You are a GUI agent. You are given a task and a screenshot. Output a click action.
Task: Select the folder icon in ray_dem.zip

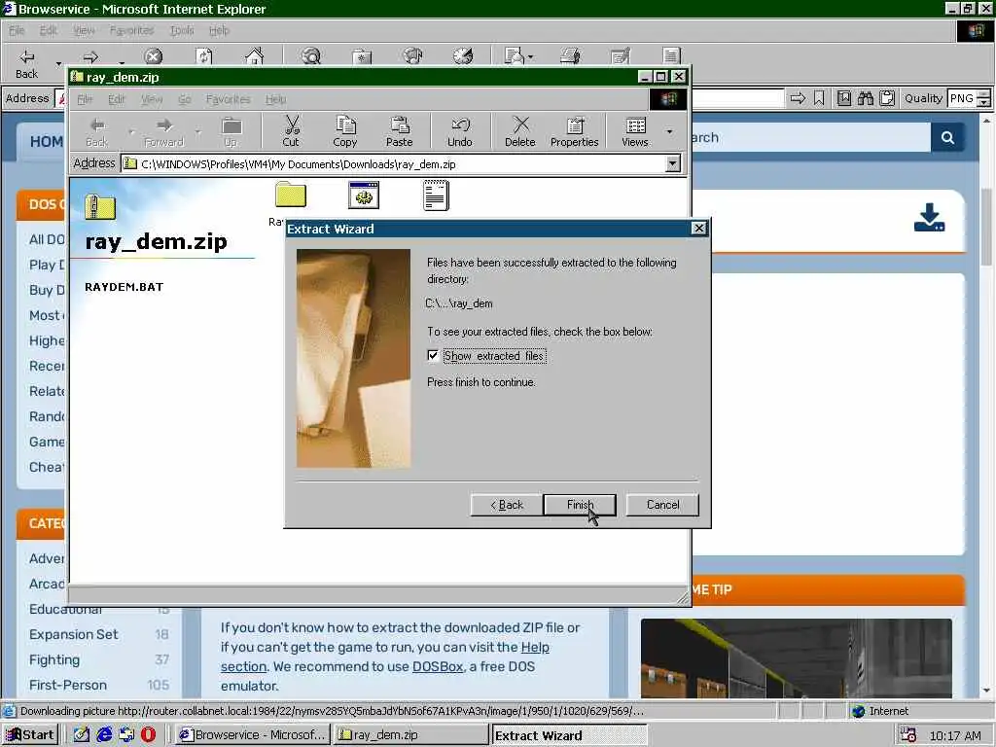(291, 195)
